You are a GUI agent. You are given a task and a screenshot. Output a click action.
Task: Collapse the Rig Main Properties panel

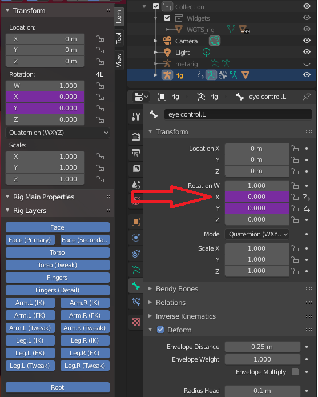[x=7, y=197]
